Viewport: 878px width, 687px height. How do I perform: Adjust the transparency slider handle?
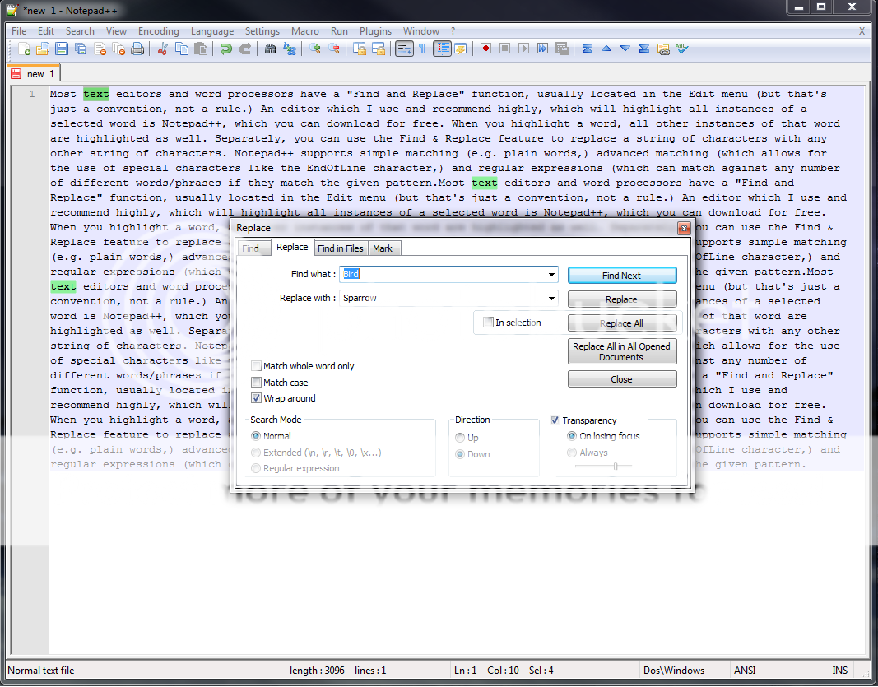coord(616,466)
